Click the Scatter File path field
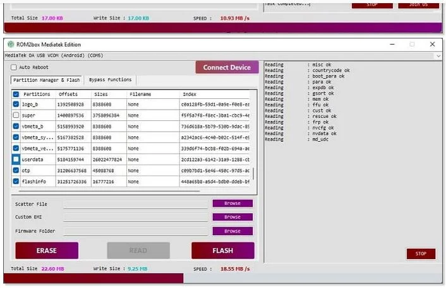Screen dimensions: 446x288 136,204
